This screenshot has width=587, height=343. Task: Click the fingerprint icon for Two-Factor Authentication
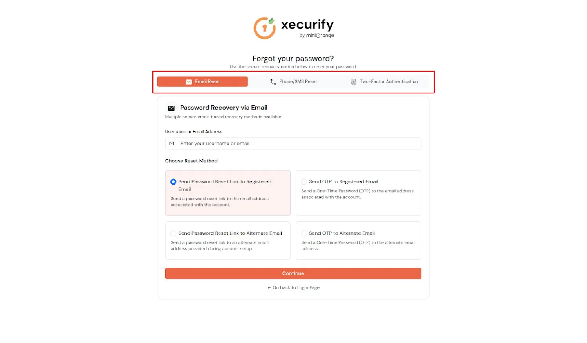[353, 82]
